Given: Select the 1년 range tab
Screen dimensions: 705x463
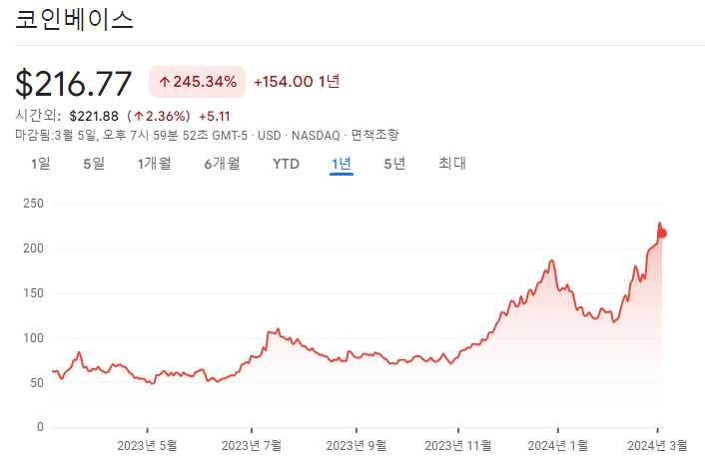Looking at the screenshot, I should [342, 164].
